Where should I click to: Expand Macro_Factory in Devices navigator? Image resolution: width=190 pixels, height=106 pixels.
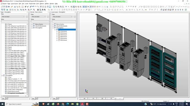click(32, 24)
